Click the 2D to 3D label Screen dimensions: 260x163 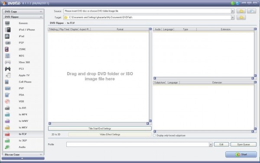tap(56, 134)
